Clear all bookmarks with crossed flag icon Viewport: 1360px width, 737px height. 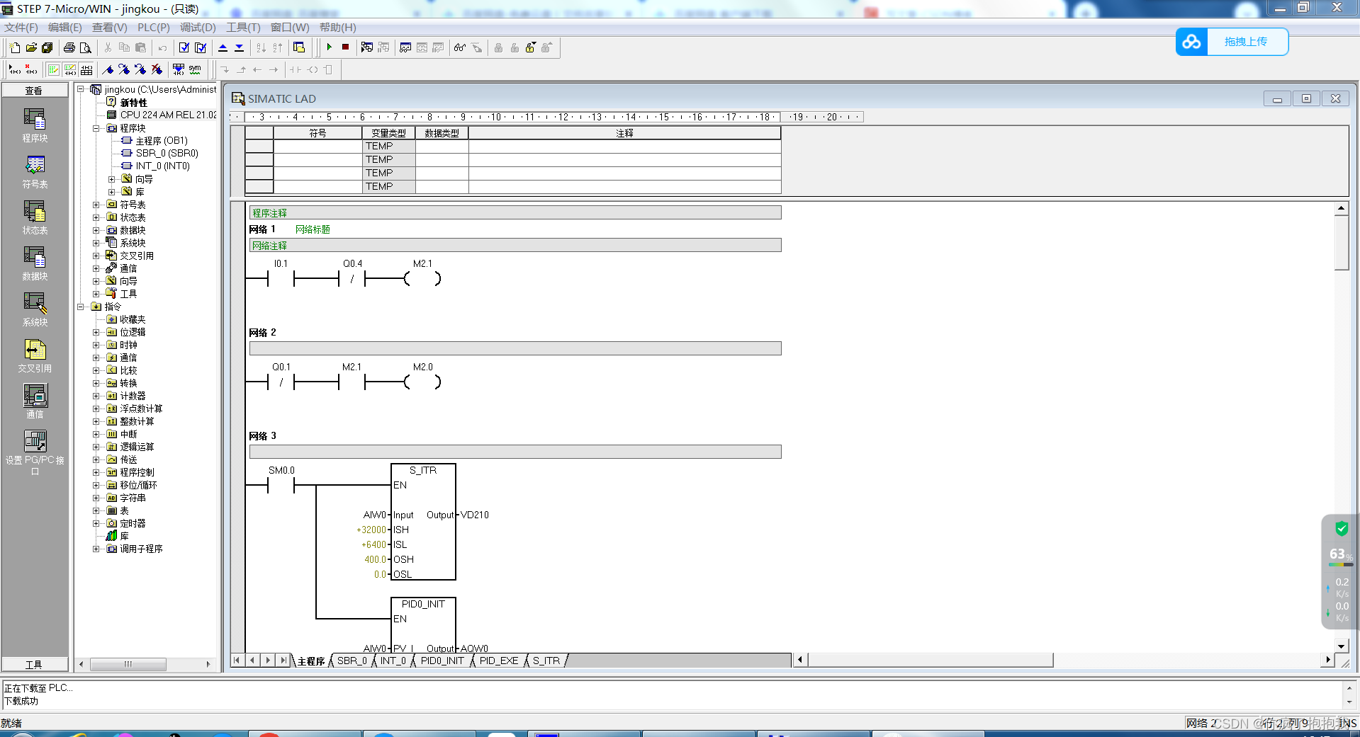coord(157,69)
